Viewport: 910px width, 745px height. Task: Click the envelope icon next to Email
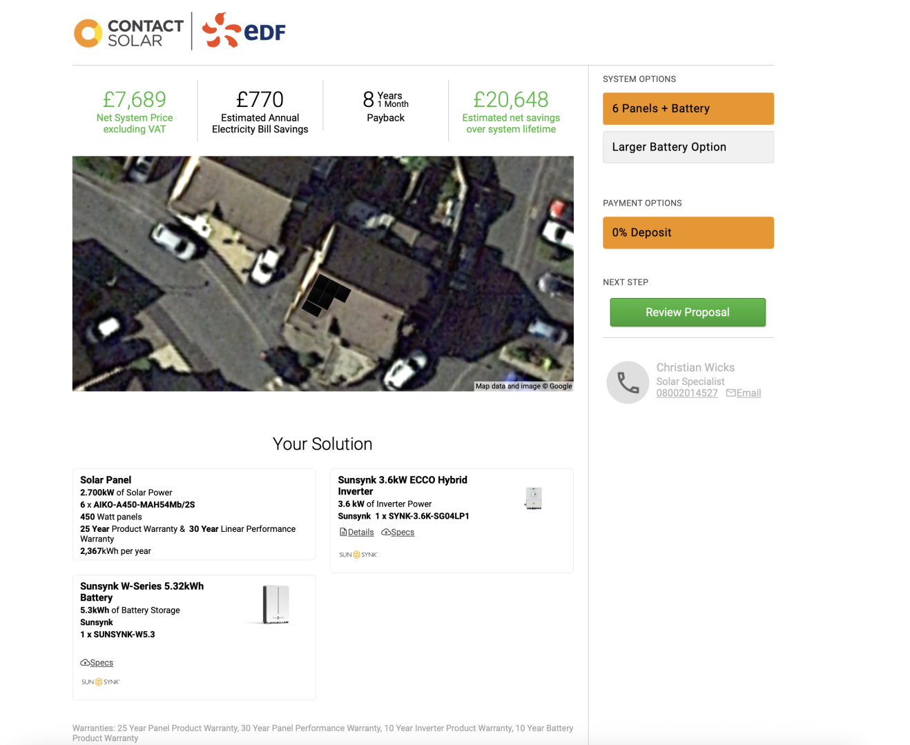pos(730,393)
